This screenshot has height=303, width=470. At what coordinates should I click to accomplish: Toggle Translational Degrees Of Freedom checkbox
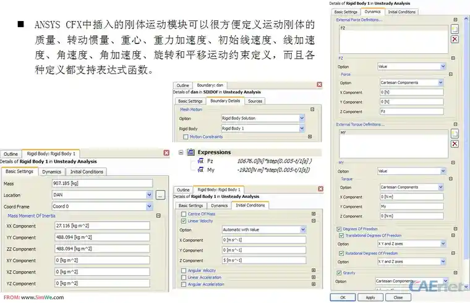point(341,236)
